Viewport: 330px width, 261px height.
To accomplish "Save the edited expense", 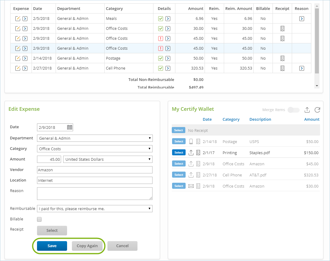I will tap(52, 246).
